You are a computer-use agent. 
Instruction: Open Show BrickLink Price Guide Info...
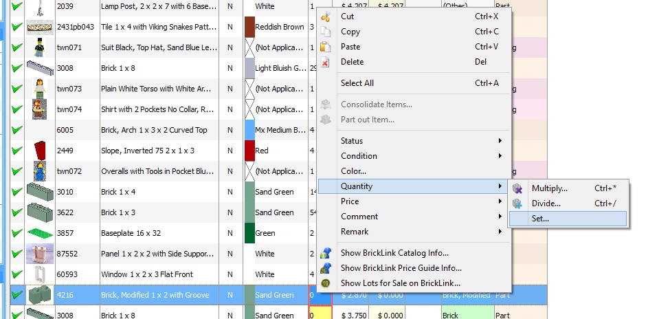(414, 268)
